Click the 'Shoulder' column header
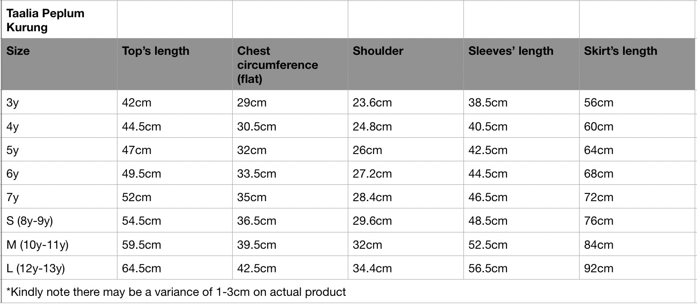 tap(378, 51)
